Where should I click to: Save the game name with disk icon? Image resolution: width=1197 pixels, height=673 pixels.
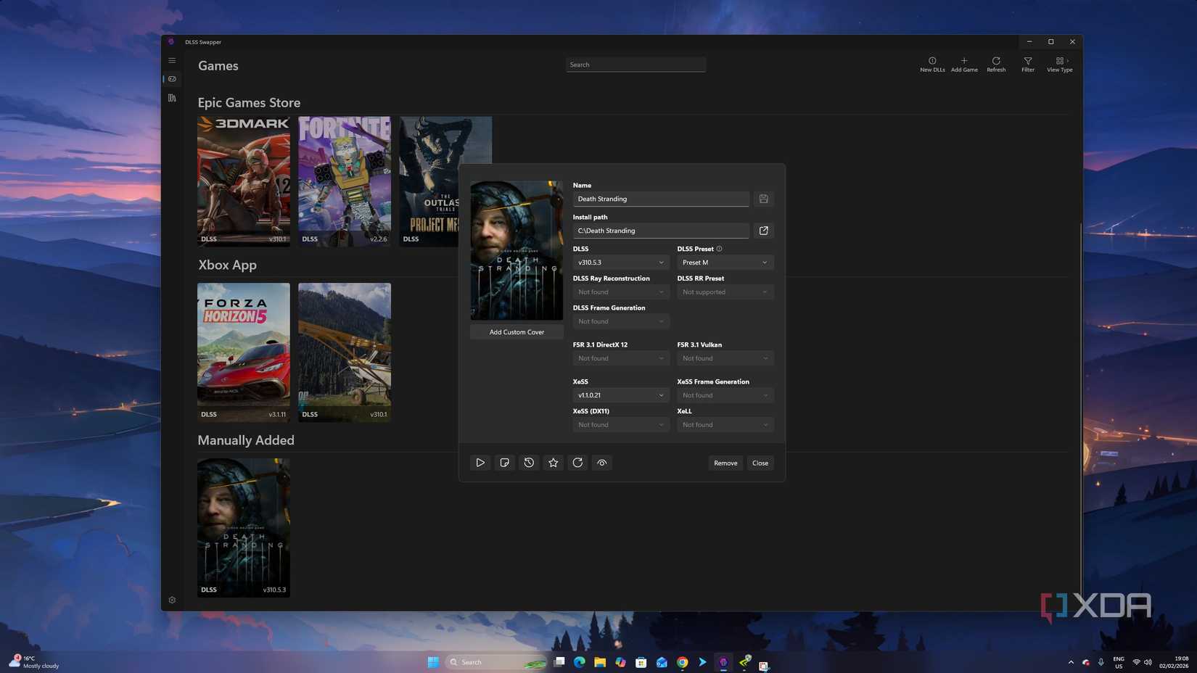pos(763,199)
